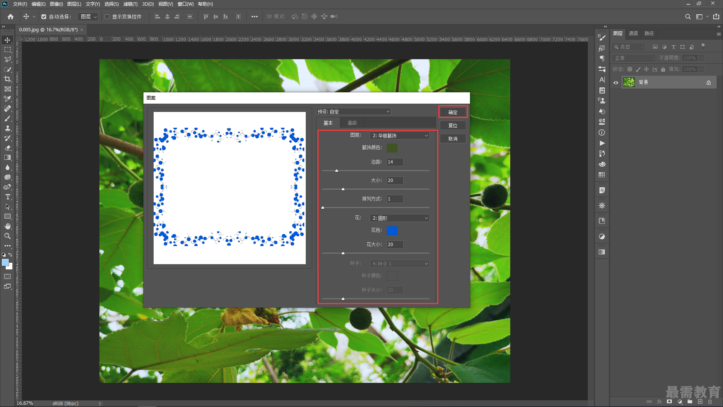The width and height of the screenshot is (723, 407).
Task: Select the Clone Stamp tool
Action: [x=8, y=128]
